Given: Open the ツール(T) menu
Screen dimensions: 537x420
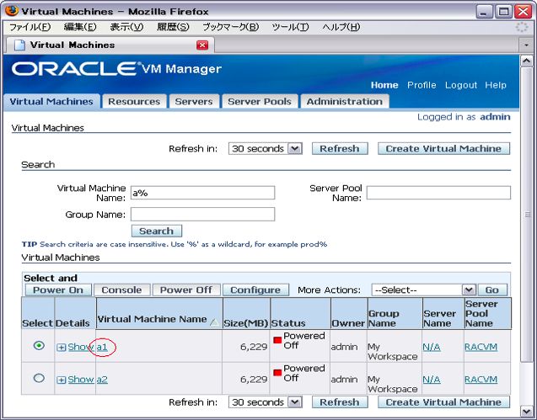Looking at the screenshot, I should (x=290, y=27).
